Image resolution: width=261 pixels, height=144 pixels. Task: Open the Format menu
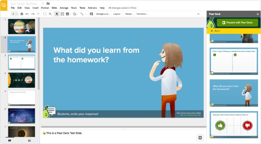[45, 8]
